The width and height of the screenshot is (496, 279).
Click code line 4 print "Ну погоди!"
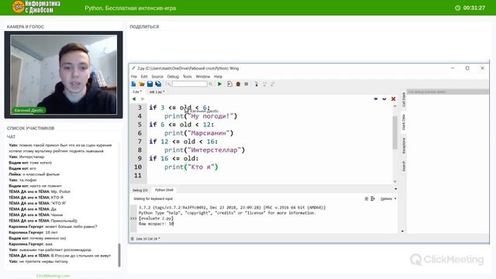(201, 116)
